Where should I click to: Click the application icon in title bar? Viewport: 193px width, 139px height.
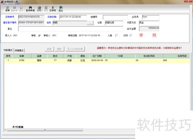(x=2, y=2)
